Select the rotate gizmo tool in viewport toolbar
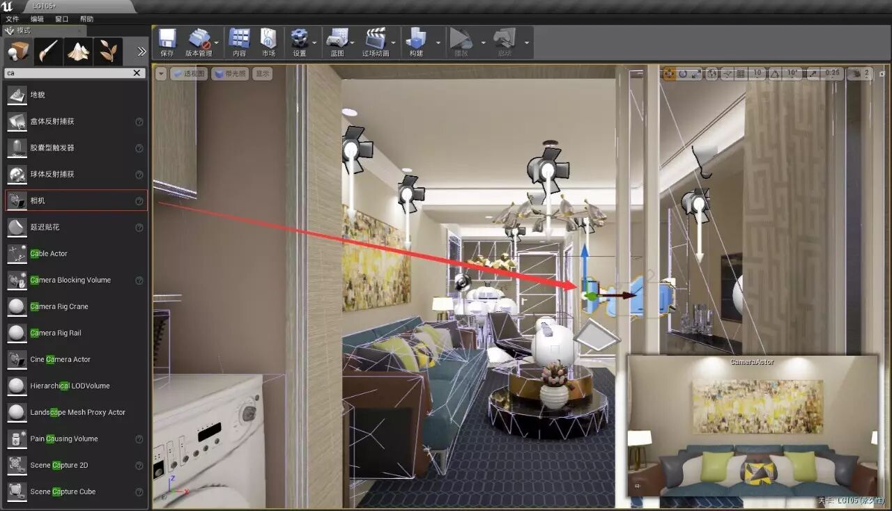The height and width of the screenshot is (511, 892). 683,73
